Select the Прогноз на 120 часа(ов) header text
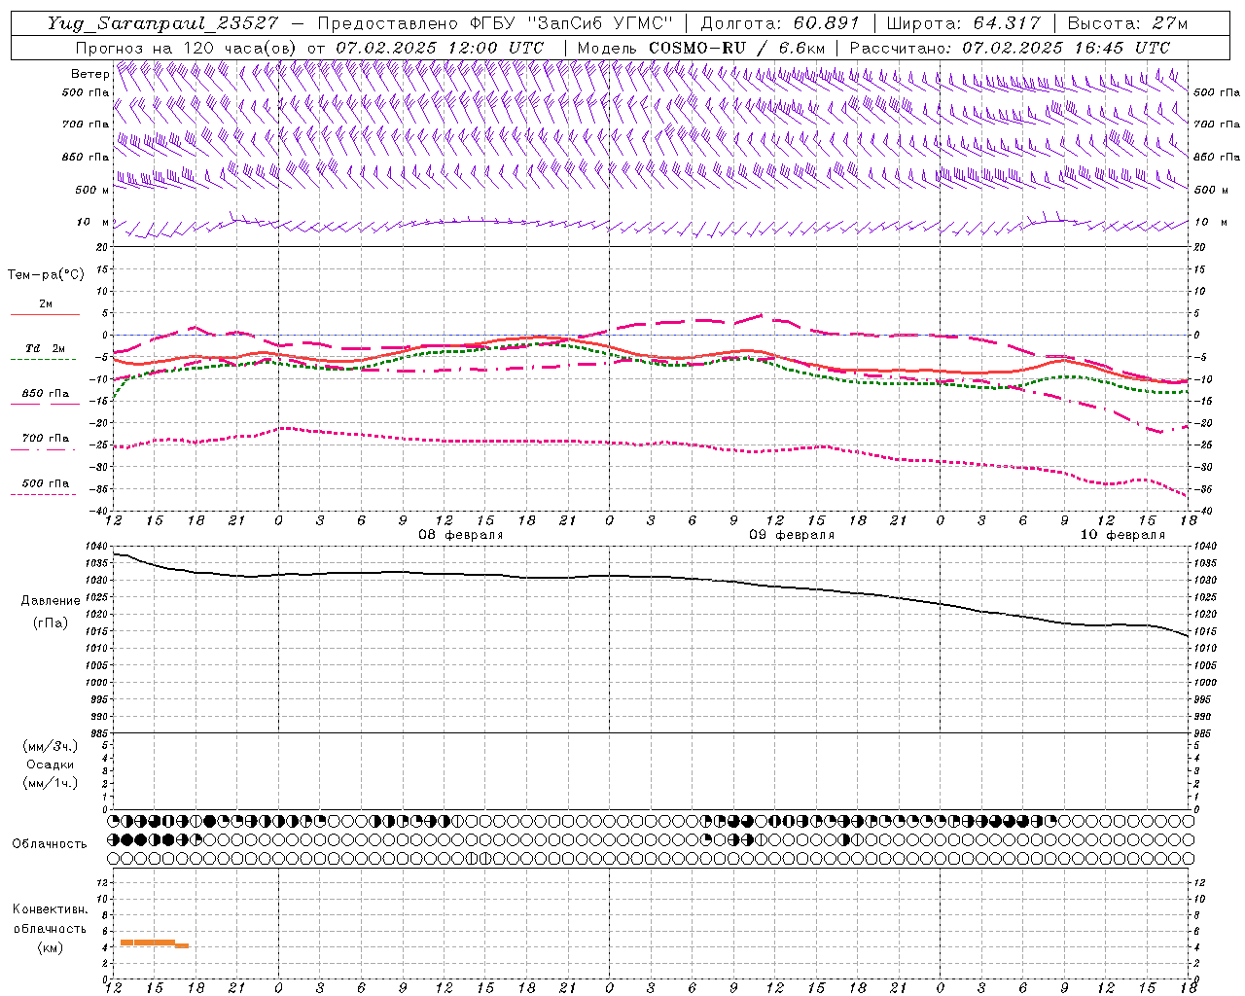The width and height of the screenshot is (1245, 996). click(188, 47)
